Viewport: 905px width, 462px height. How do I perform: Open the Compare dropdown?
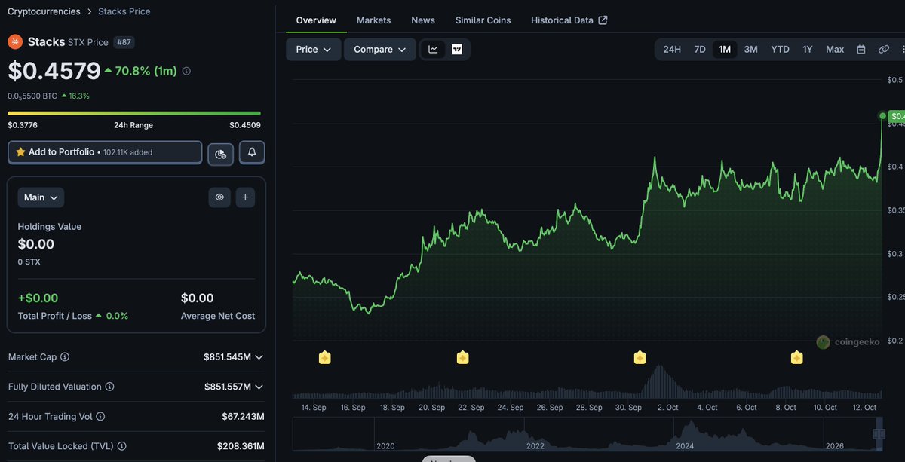coord(380,50)
